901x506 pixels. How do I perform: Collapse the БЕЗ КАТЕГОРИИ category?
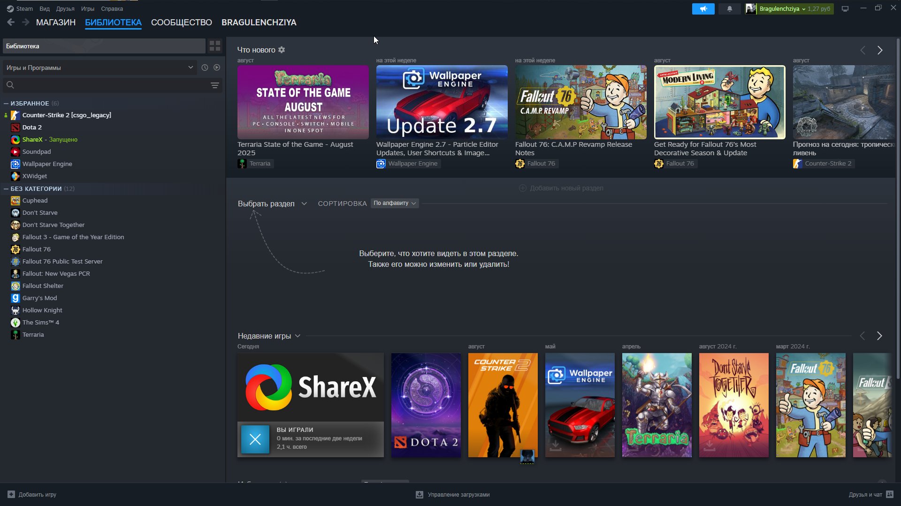6,189
